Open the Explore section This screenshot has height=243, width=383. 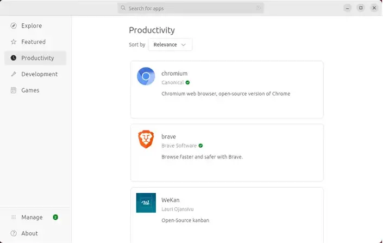35,25
